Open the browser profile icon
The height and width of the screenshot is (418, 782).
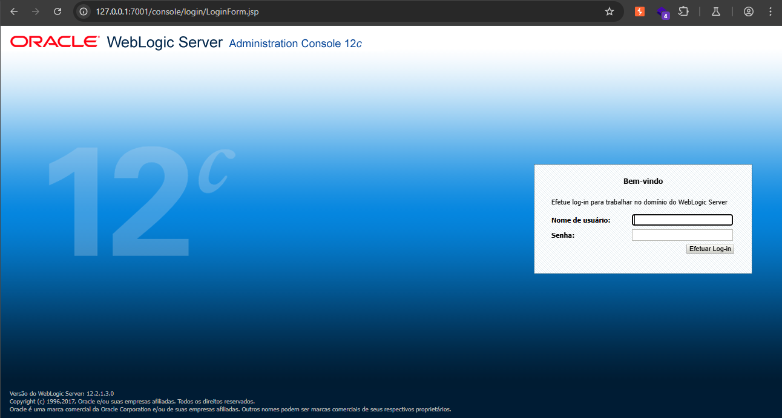pyautogui.click(x=749, y=11)
